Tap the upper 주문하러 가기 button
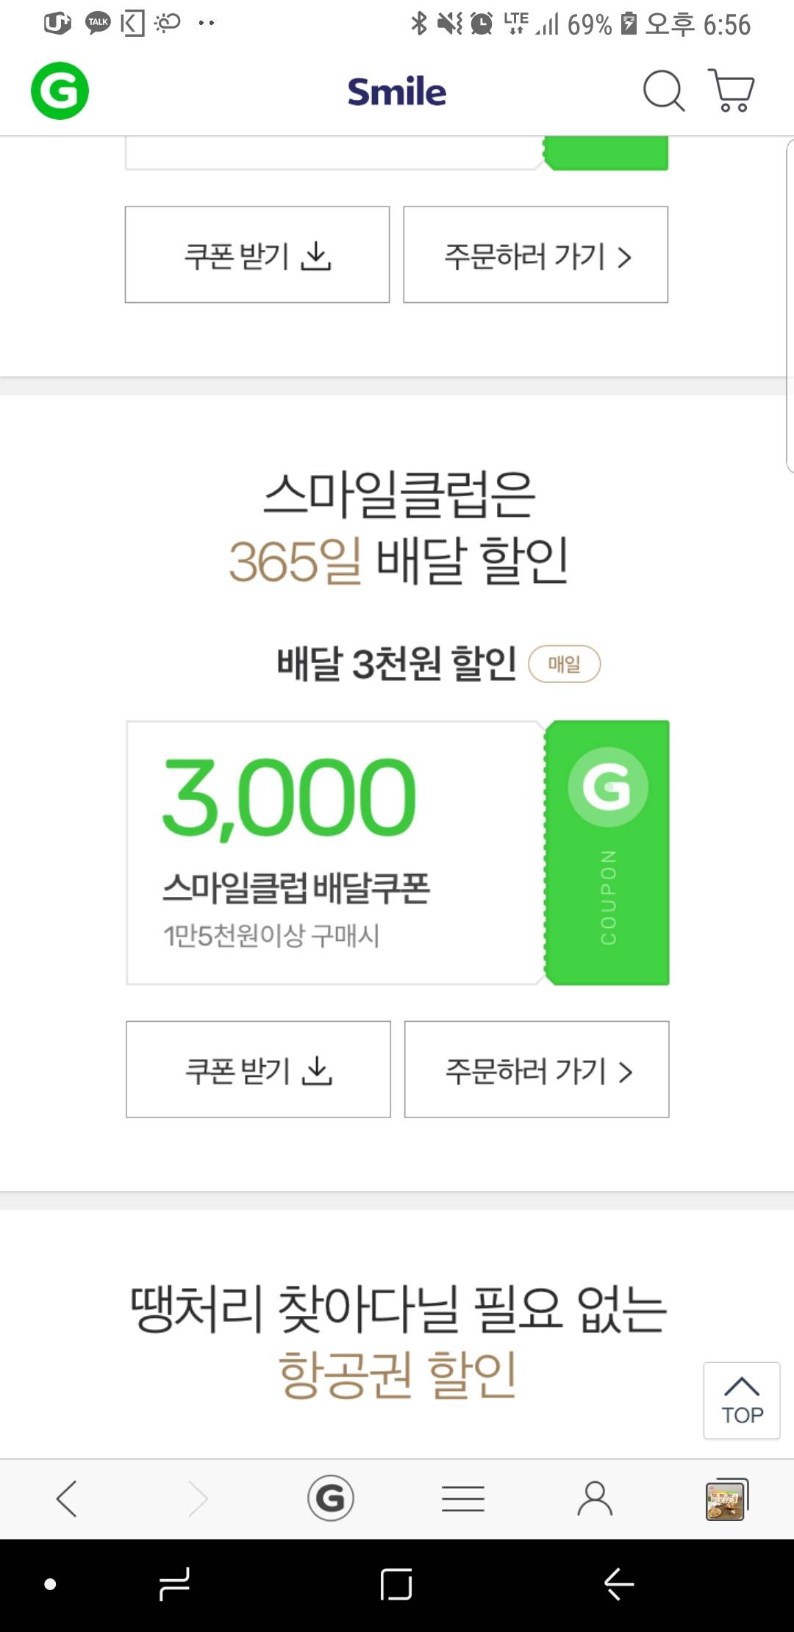Image resolution: width=794 pixels, height=1632 pixels. click(x=536, y=254)
